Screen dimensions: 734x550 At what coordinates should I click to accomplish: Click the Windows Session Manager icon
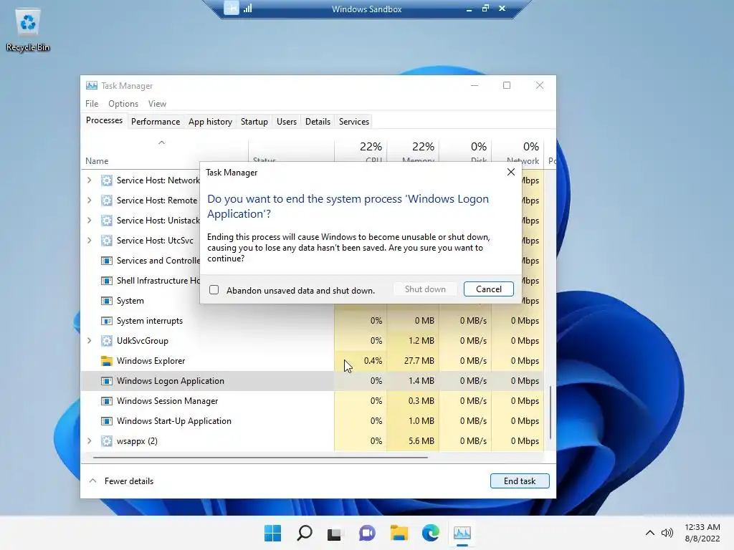pos(107,401)
